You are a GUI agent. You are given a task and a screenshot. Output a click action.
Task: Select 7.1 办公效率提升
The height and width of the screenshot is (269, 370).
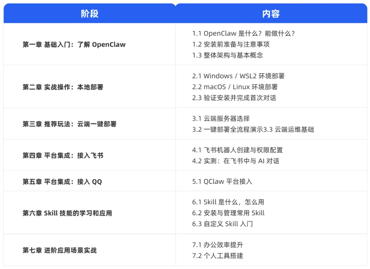[x=218, y=245]
